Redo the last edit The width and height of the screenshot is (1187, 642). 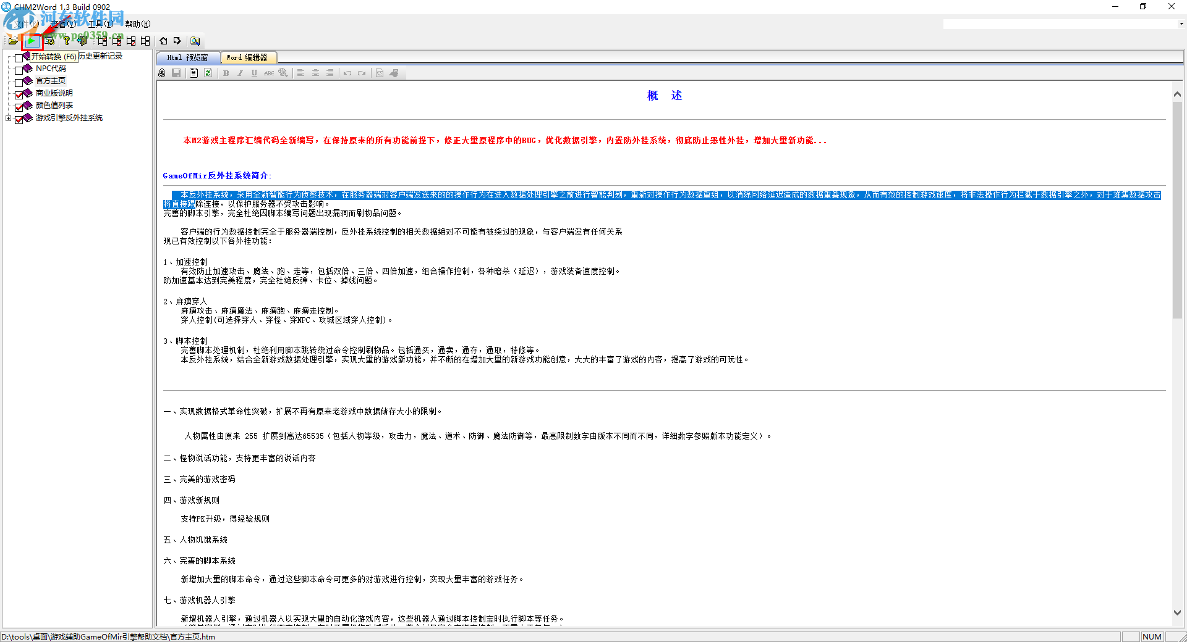[x=362, y=73]
